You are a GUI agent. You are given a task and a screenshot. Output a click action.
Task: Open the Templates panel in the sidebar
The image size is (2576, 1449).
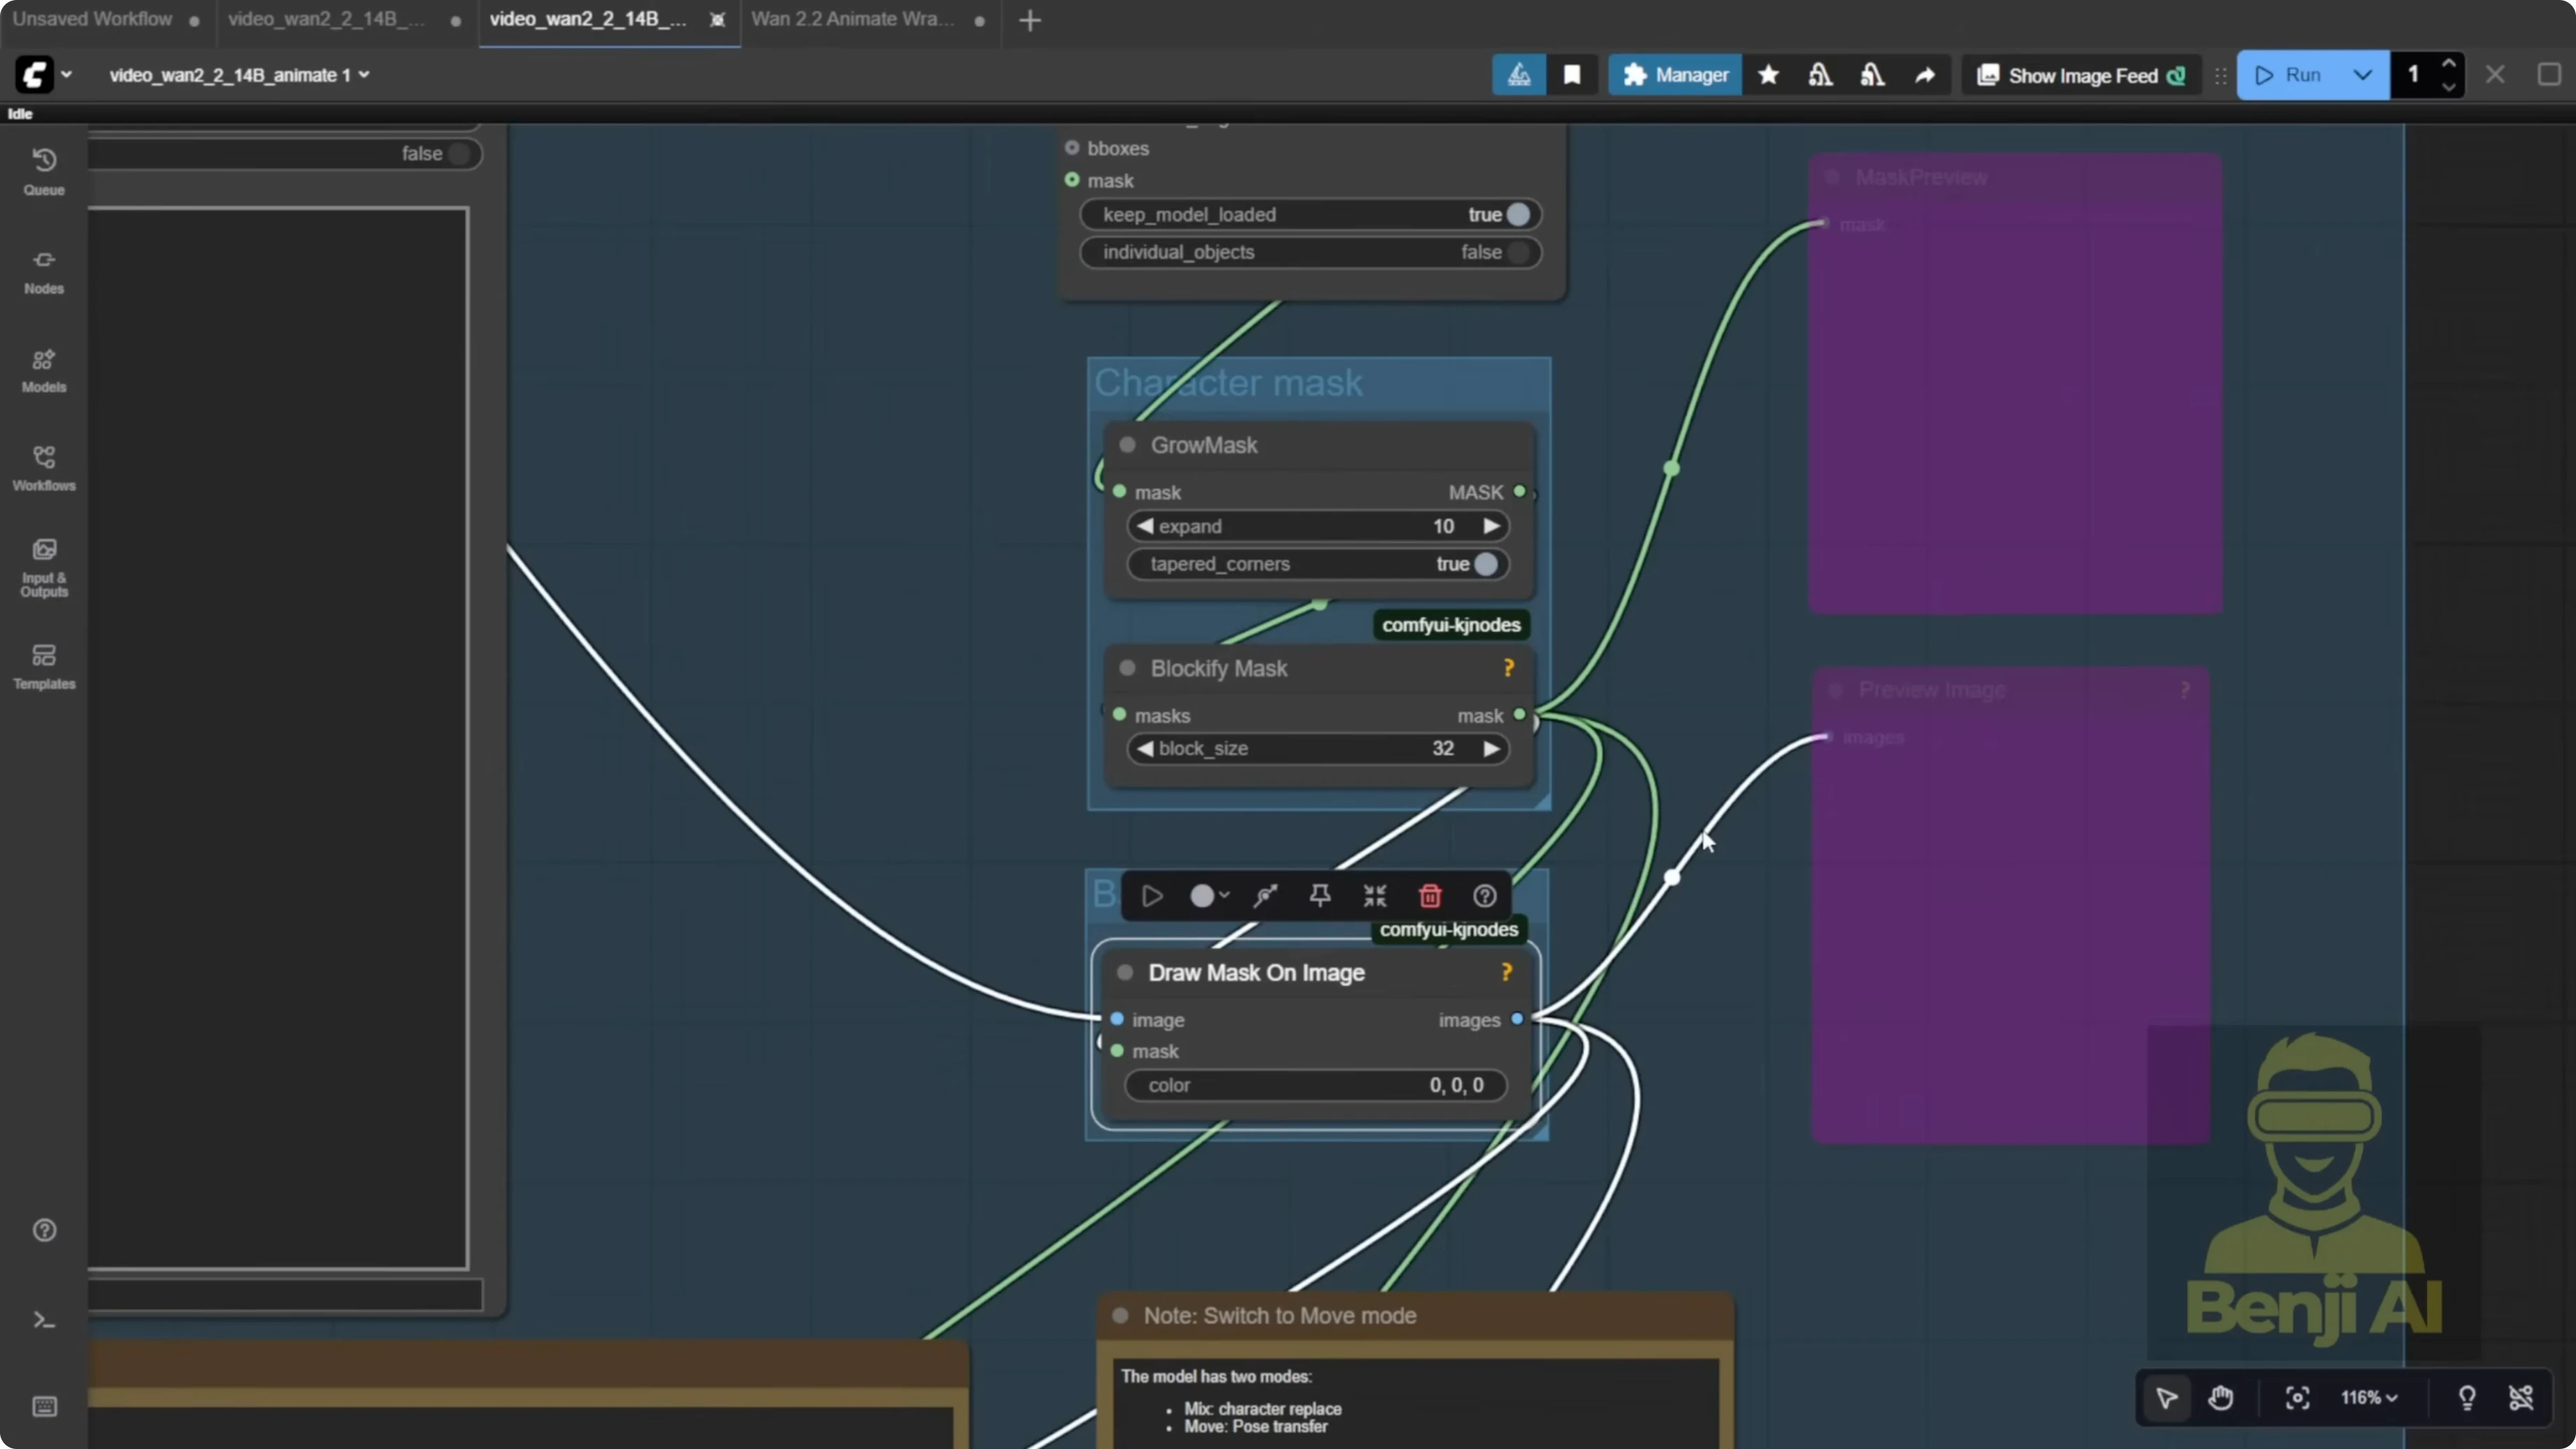pyautogui.click(x=44, y=666)
